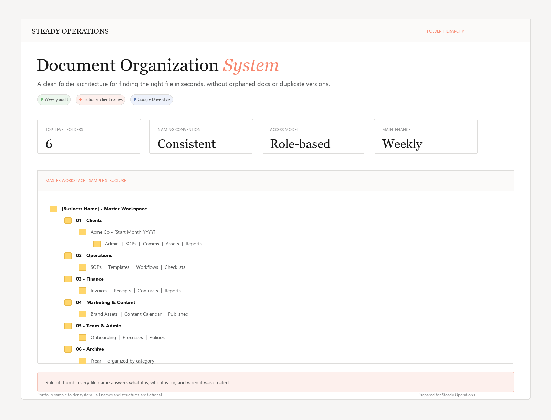
Task: Click 'Policies' under Team & Admin
Action: coord(157,337)
